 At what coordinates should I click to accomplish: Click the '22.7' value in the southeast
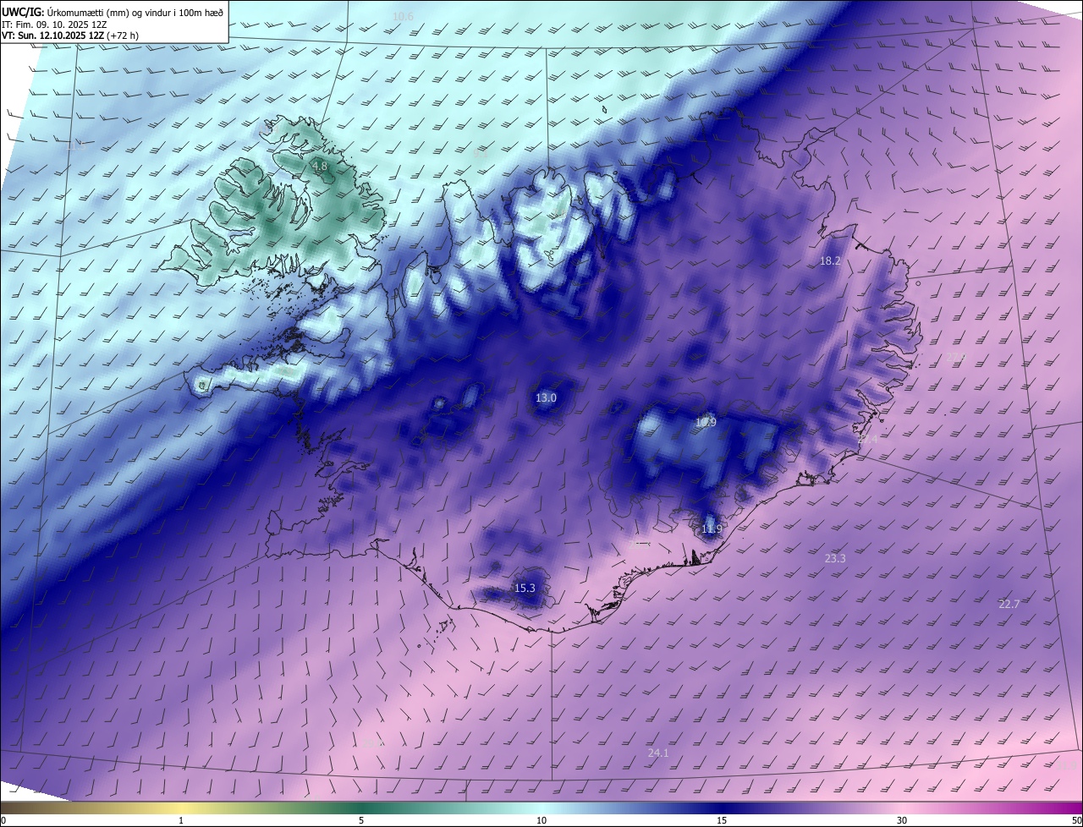1009,604
